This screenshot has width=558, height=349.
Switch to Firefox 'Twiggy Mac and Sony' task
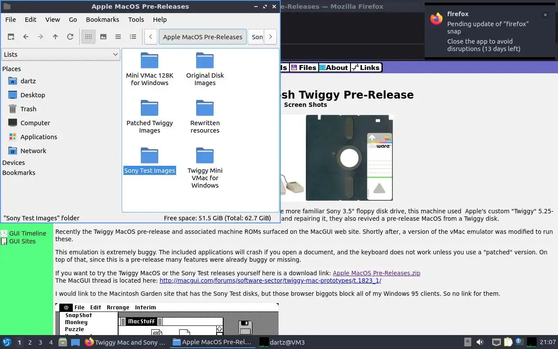[x=125, y=342]
